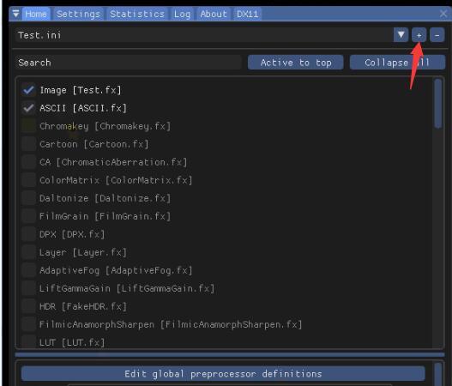Enable the Layer [Layer.fx] checkbox
The height and width of the screenshot is (386, 452).
[28, 252]
